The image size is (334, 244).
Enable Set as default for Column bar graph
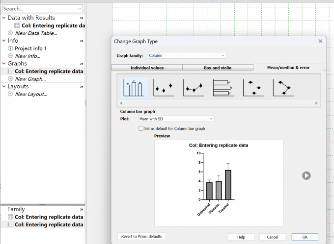(x=141, y=128)
